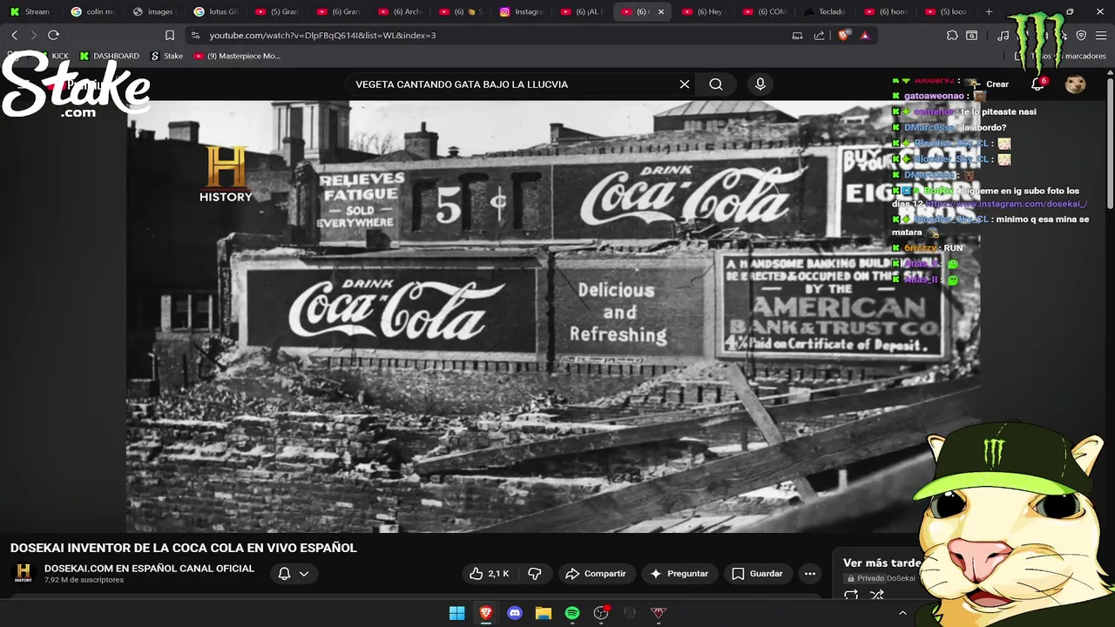Click the Compartir share button
1115x627 pixels.
point(596,574)
